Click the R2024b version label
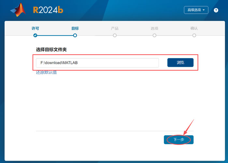228x163 pixels. [48, 10]
